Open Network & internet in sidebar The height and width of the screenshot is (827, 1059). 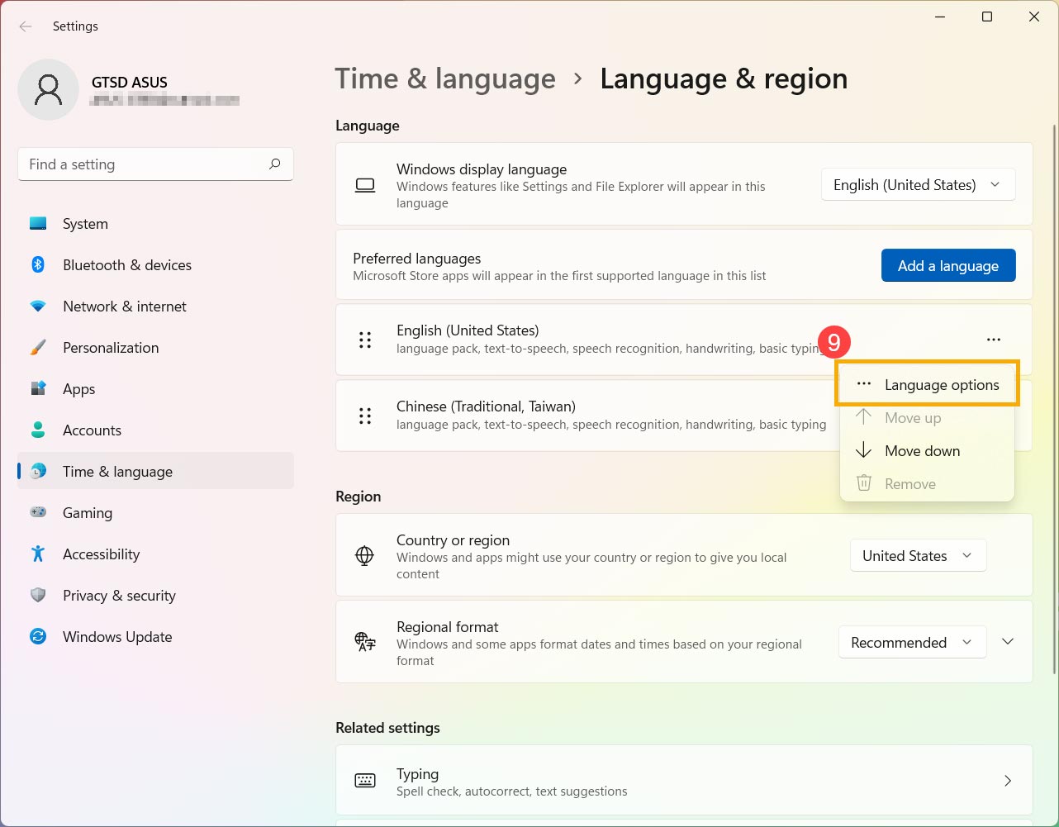(x=155, y=307)
